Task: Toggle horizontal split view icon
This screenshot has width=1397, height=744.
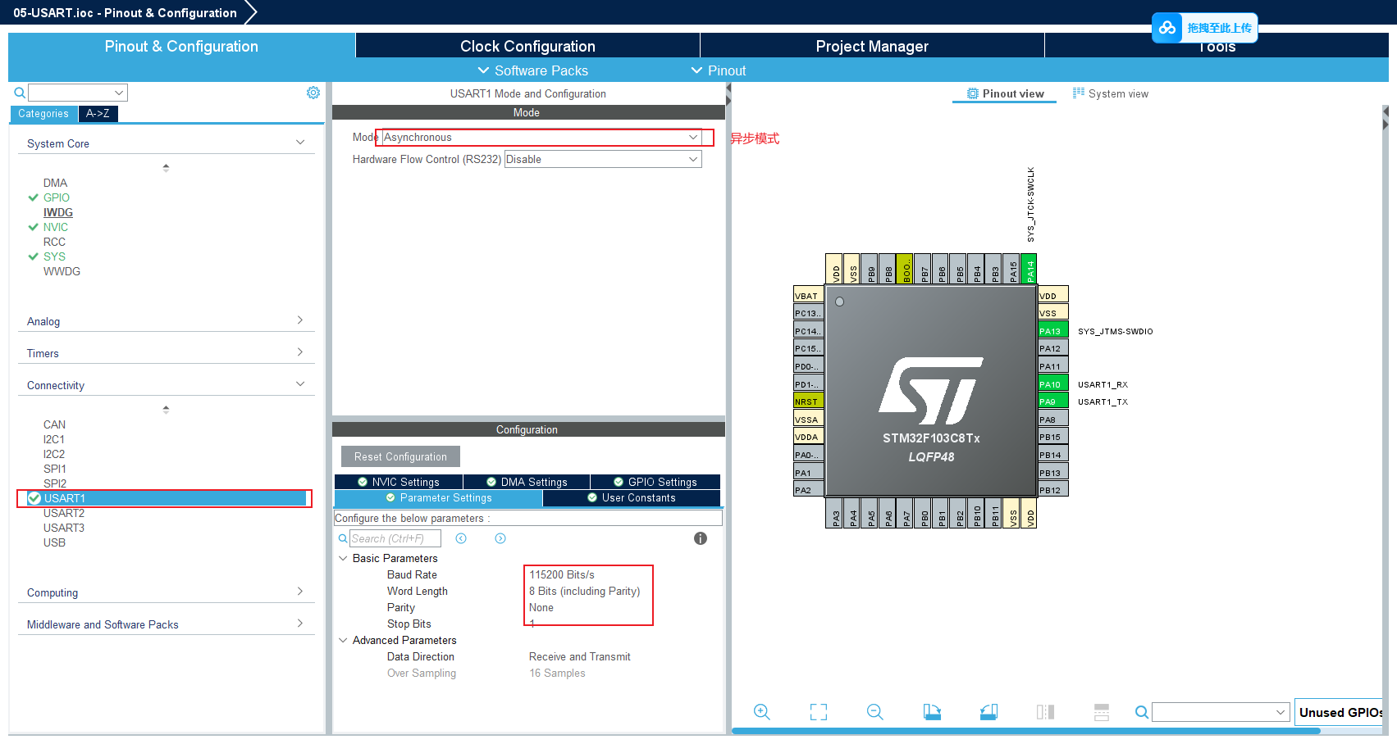Action: tap(1102, 712)
